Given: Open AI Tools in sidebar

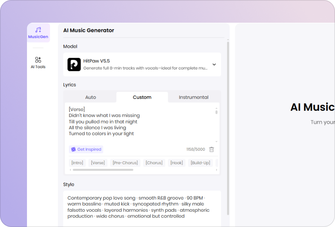Looking at the screenshot, I should point(38,62).
